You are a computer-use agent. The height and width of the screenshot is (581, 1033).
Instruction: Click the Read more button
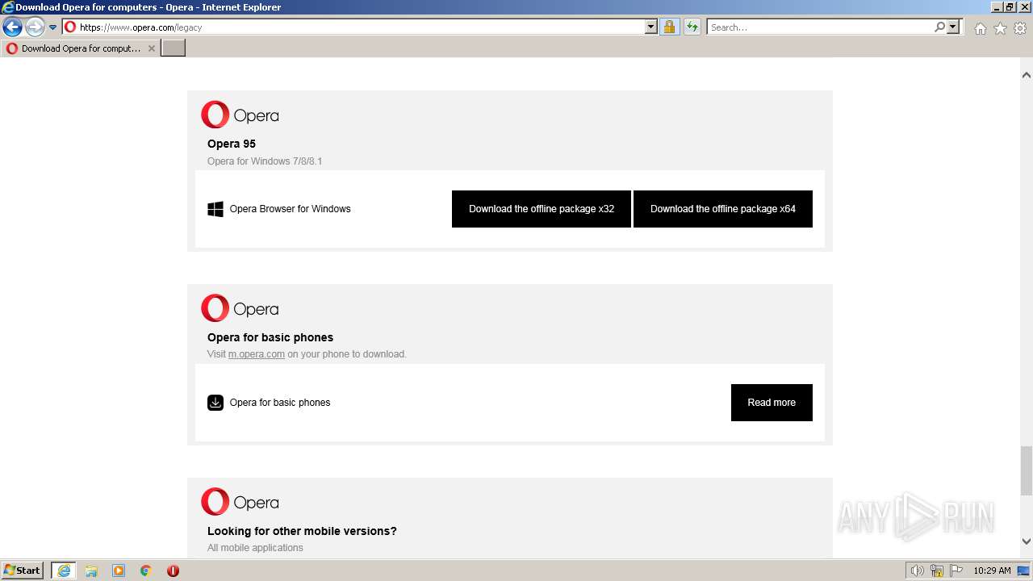772,403
